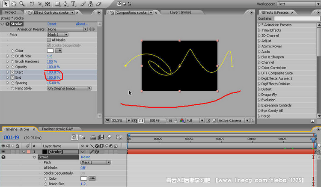The width and height of the screenshot is (321, 187).
Task: Select the Eraser tool
Action: [x=98, y=4]
